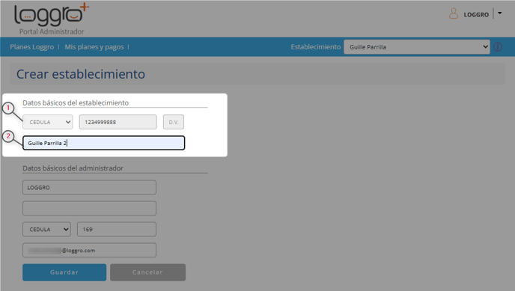Screen dimensions: 515x291
Task: Click the numbered marker 2 annotation
Action: [x=8, y=136]
